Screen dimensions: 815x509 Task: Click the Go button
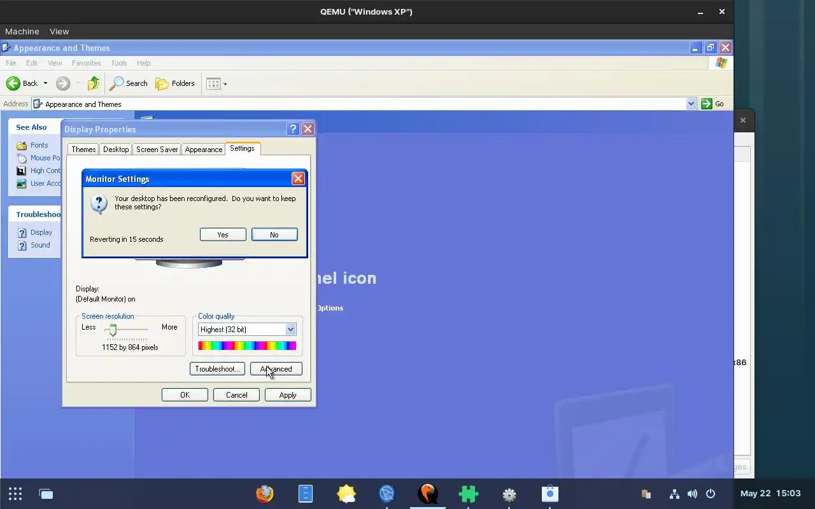pos(712,104)
